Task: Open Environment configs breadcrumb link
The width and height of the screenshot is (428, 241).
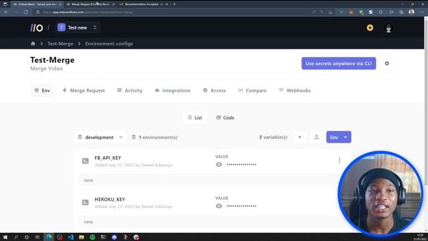Action: [109, 44]
